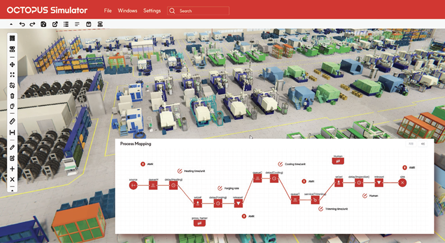The width and height of the screenshot is (445, 243).
Task: Click the layout icon in the left toolbar
Action: (12, 49)
